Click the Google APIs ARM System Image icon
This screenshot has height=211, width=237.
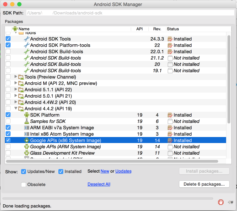click(27, 147)
